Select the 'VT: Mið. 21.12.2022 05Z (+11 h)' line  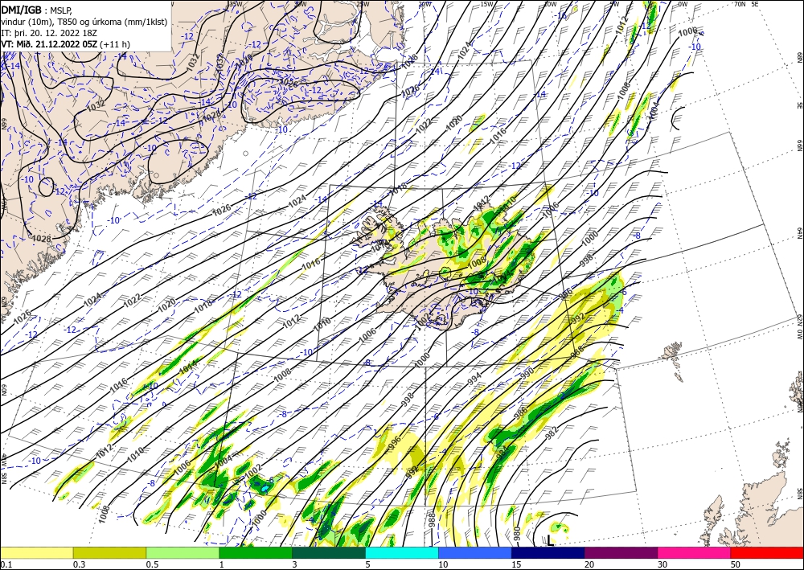point(65,44)
